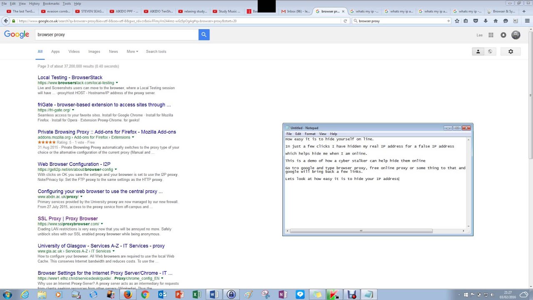Open 'friGate - browser-based extension' result

(x=104, y=105)
